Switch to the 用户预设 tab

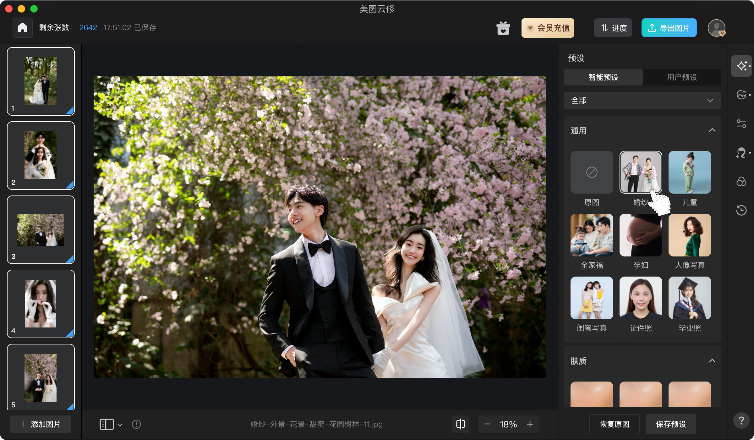pyautogui.click(x=682, y=77)
